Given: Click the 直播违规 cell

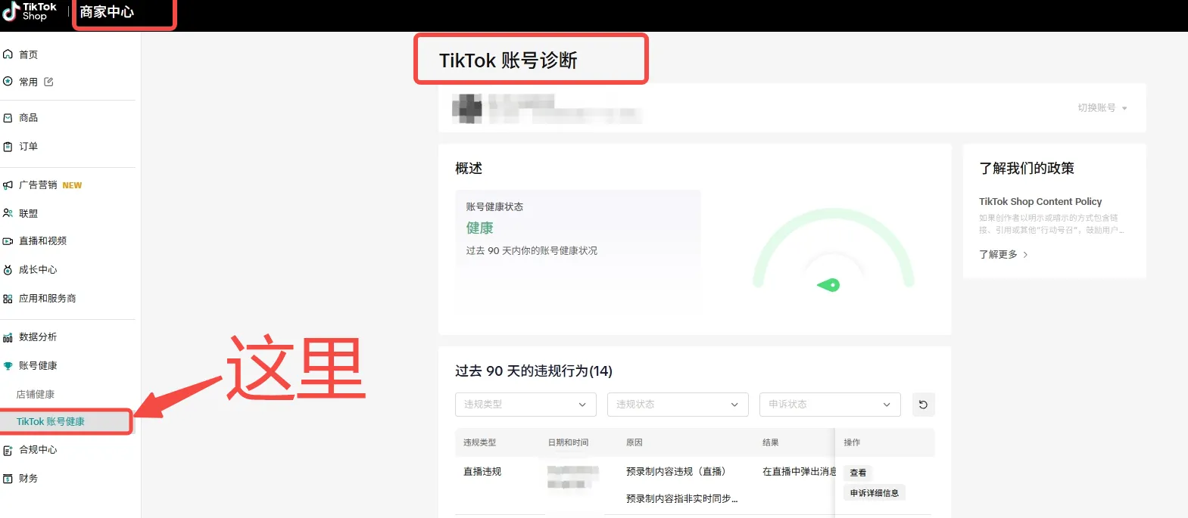Looking at the screenshot, I should coord(482,471).
